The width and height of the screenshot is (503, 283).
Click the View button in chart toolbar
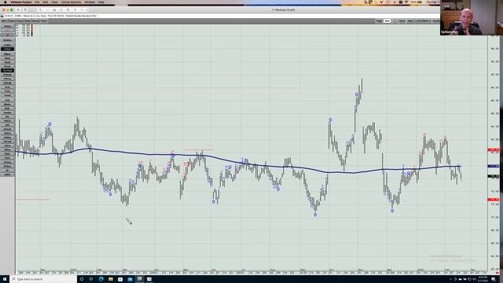(x=410, y=21)
